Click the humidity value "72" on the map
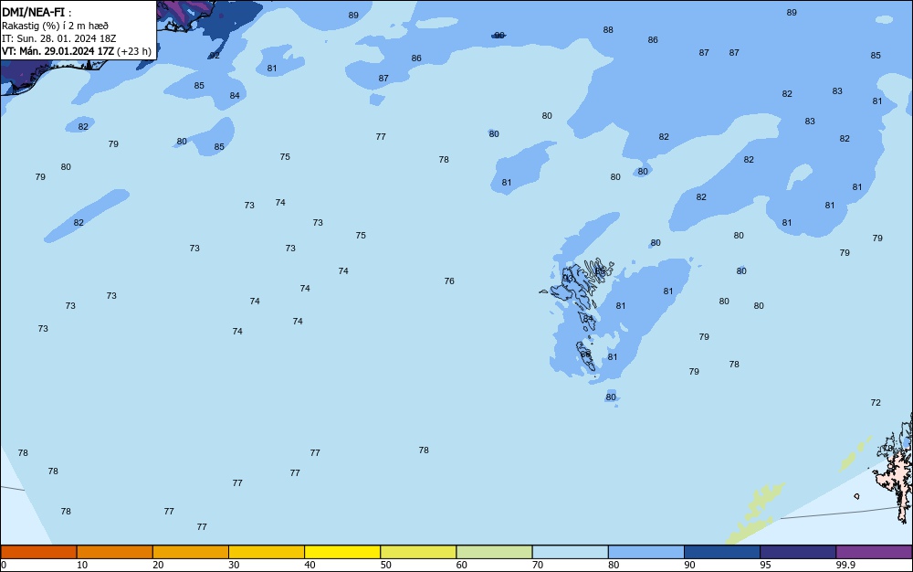Screen dimensions: 913x572 (876, 402)
